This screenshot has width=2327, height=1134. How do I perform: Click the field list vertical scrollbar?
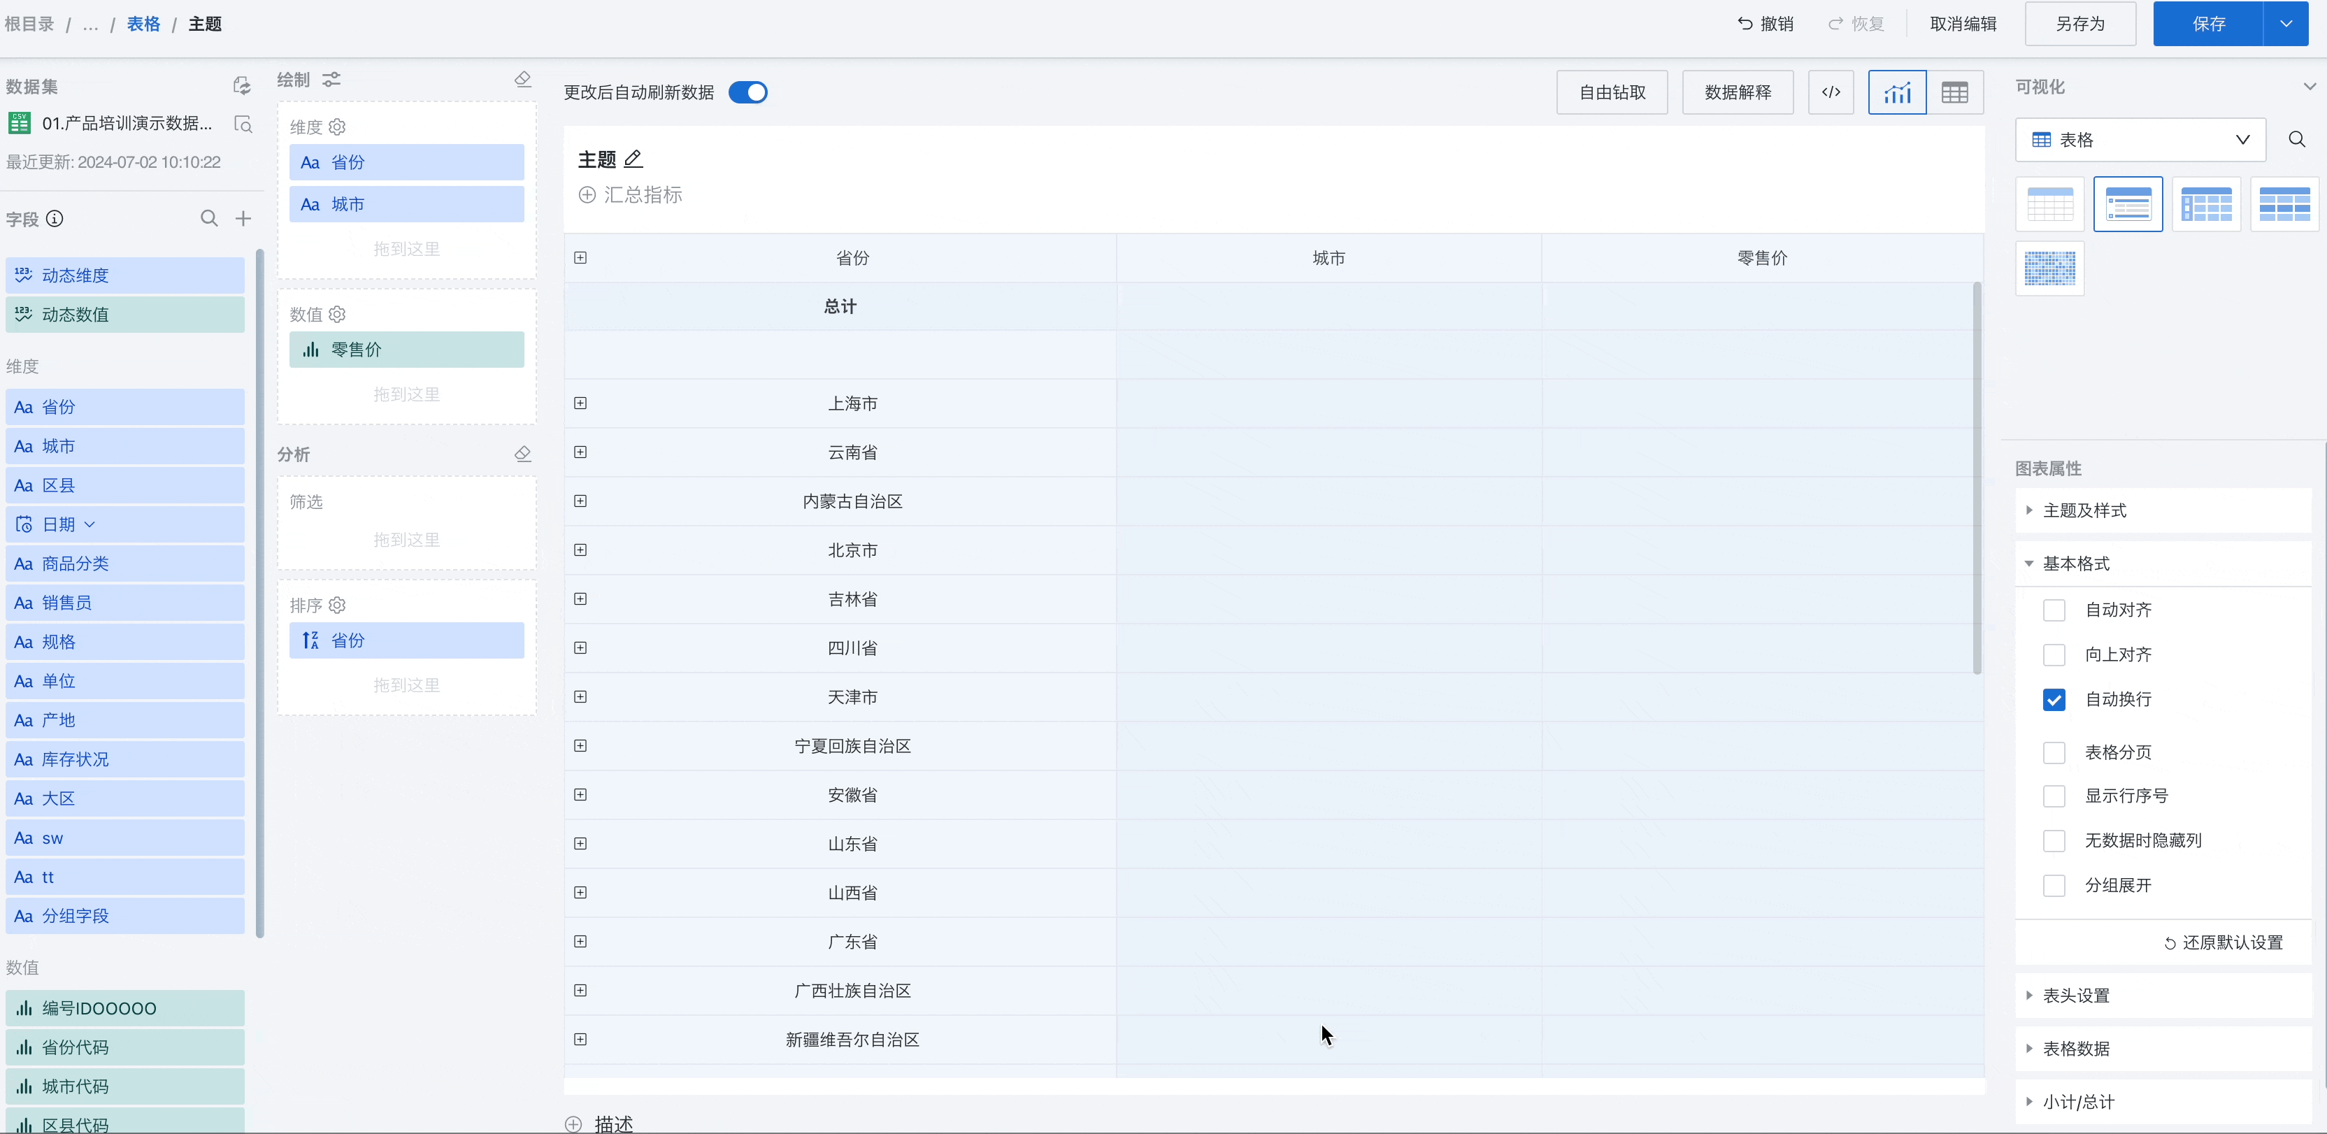pyautogui.click(x=260, y=594)
